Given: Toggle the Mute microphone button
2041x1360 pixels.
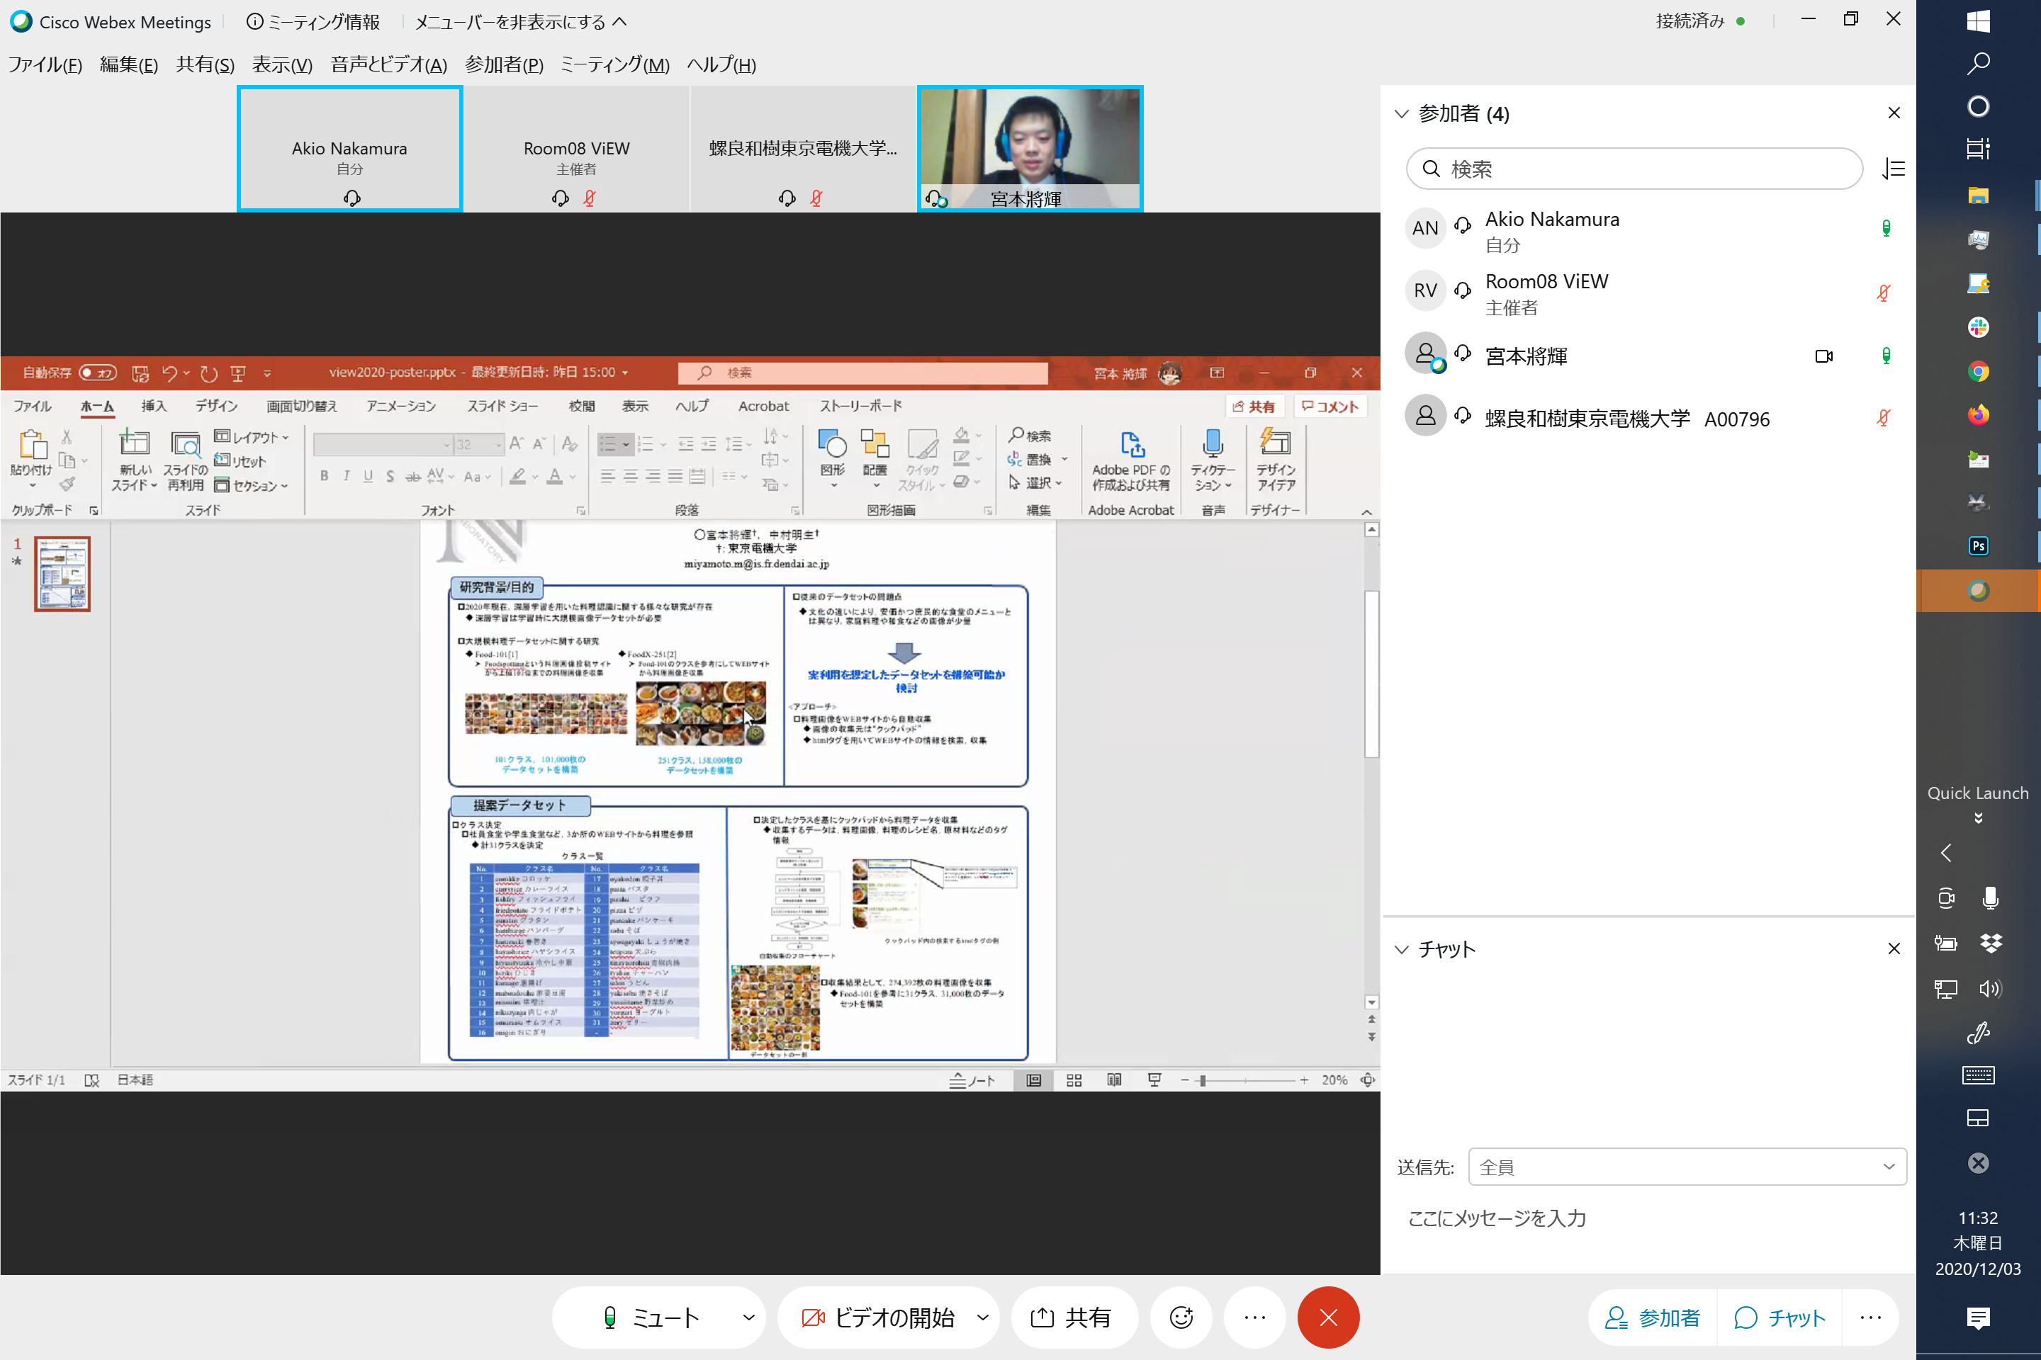Looking at the screenshot, I should coord(651,1317).
